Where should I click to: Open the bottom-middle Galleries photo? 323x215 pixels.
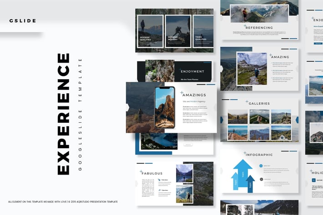(259, 133)
